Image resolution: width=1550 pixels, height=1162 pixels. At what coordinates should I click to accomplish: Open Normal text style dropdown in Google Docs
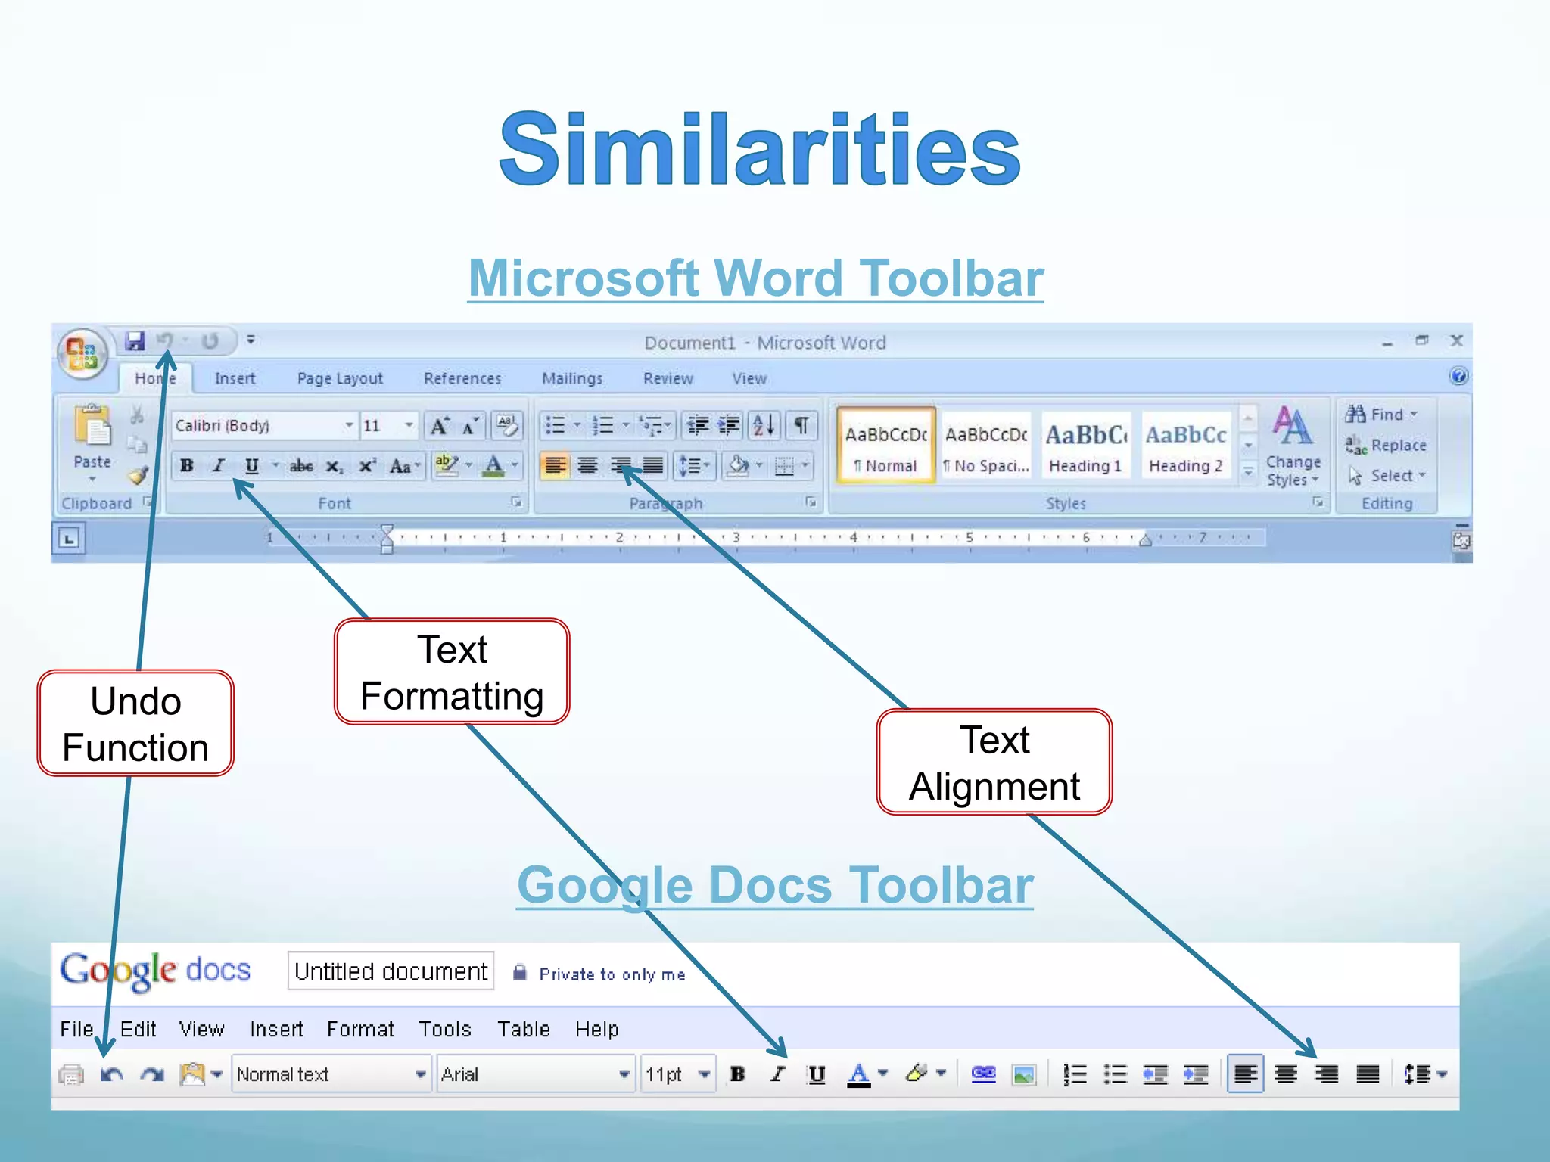pyautogui.click(x=331, y=1074)
